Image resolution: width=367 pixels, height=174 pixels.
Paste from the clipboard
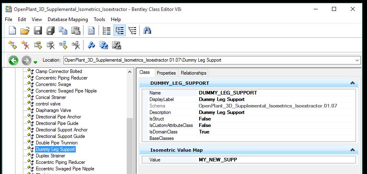76,30
